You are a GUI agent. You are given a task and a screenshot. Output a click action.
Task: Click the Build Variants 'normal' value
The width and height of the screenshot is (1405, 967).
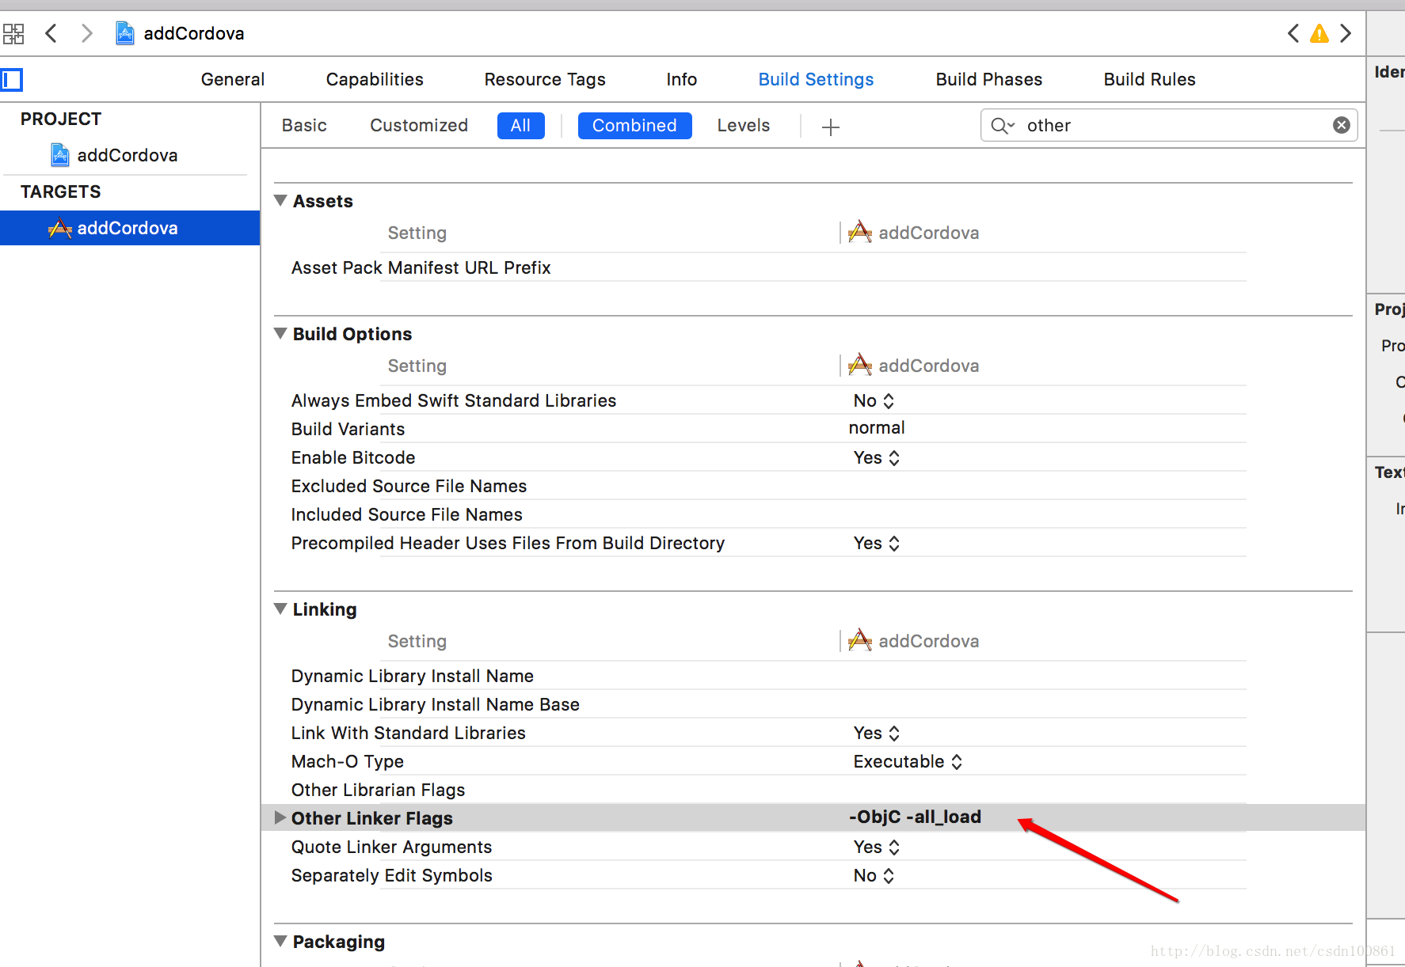pos(877,427)
